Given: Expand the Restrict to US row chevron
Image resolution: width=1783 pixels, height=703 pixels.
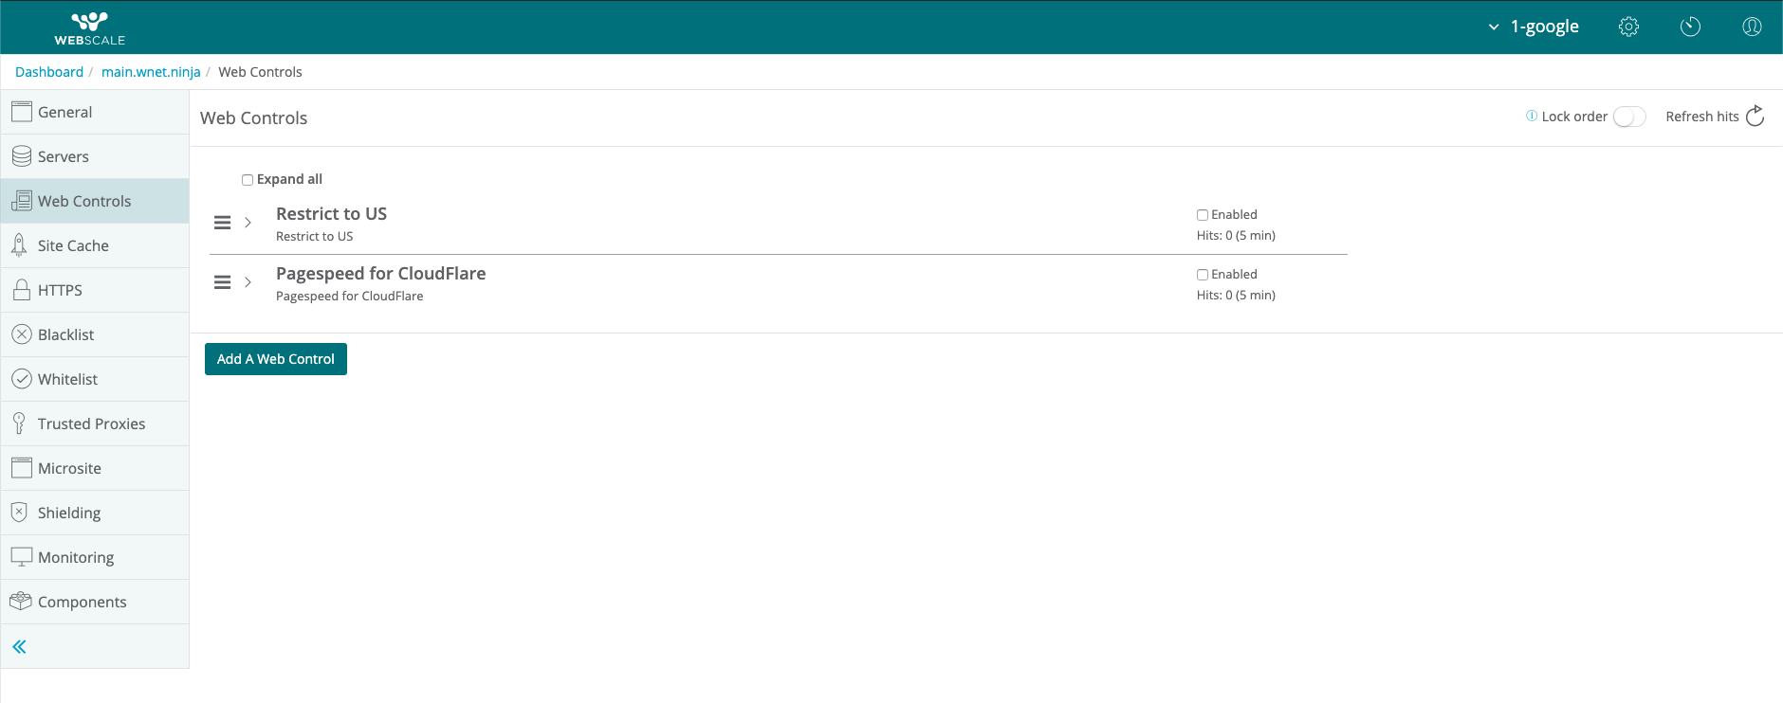Looking at the screenshot, I should click(248, 223).
